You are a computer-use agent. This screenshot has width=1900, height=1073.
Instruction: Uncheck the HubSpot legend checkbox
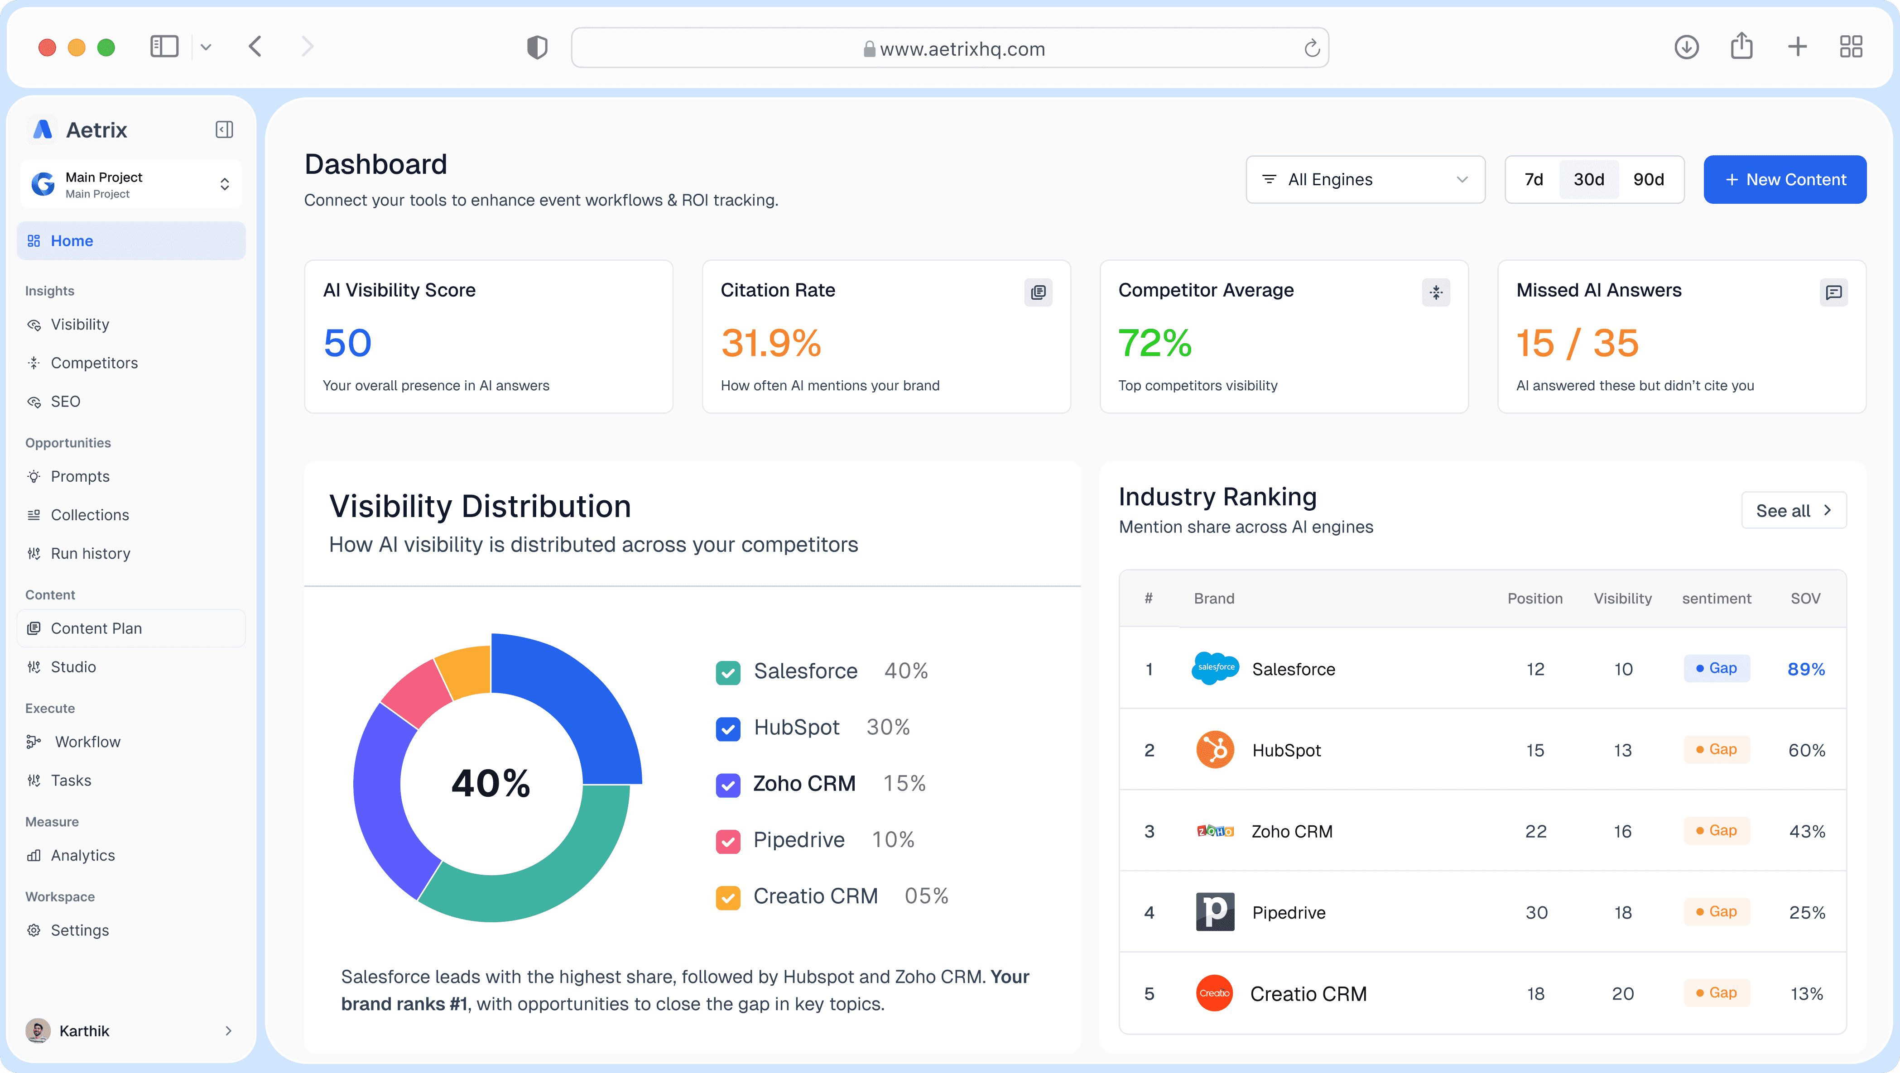coord(728,728)
